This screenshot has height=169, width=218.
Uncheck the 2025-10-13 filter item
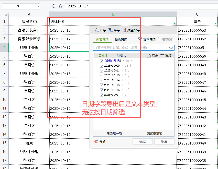102,75
